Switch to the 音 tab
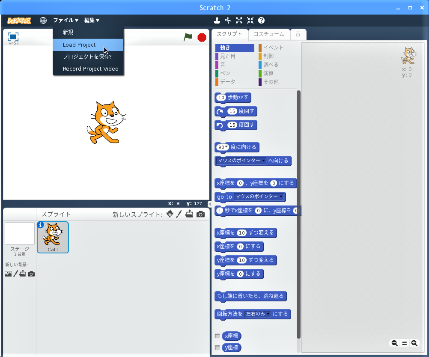Image resolution: width=429 pixels, height=357 pixels. [x=298, y=34]
